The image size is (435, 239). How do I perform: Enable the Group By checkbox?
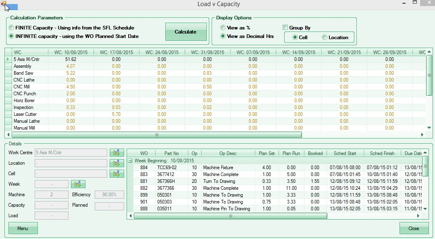pos(285,28)
